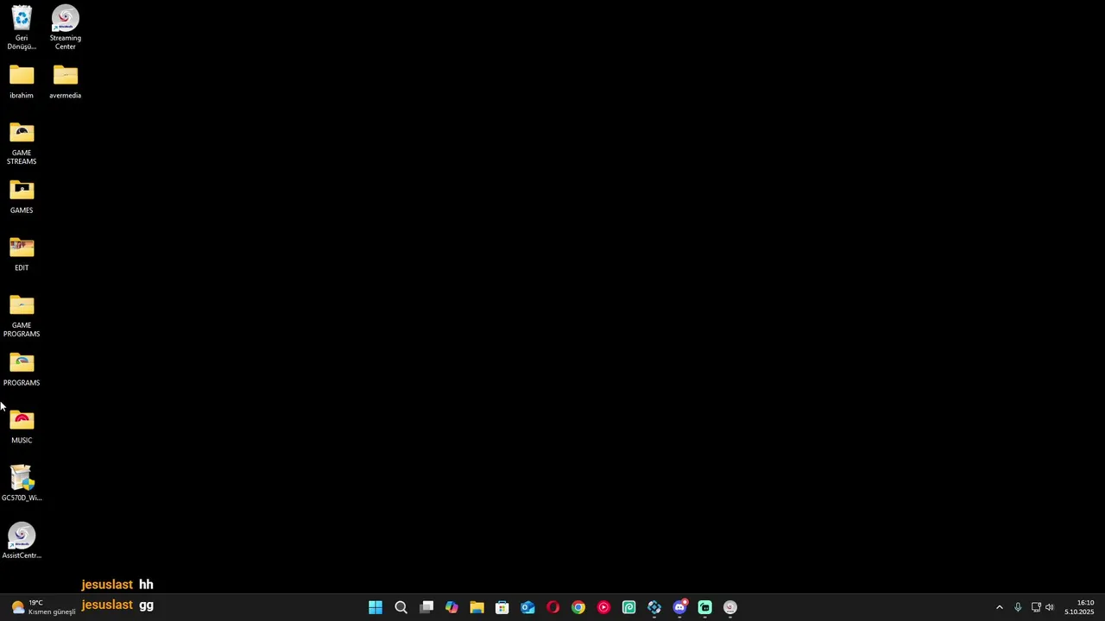Open network status tray icon
This screenshot has height=621, width=1105.
point(1036,607)
